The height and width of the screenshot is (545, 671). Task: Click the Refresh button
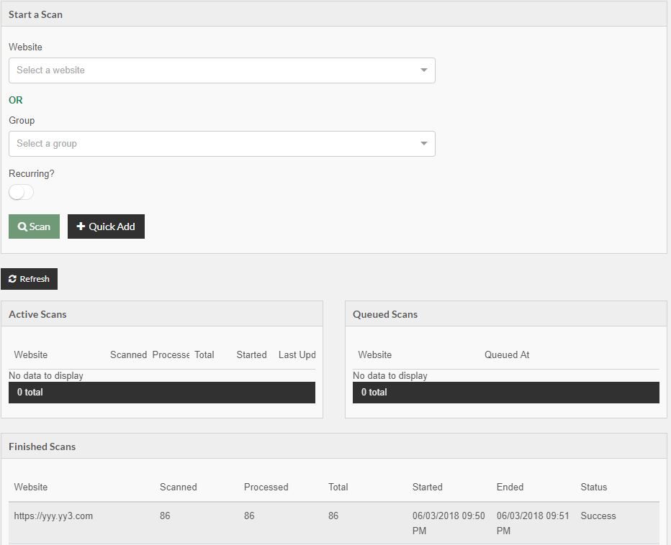29,279
